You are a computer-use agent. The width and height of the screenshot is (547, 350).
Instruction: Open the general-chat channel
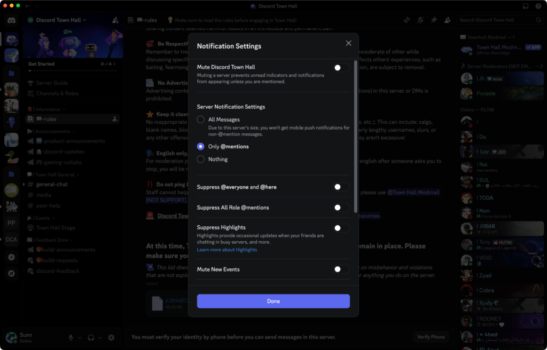point(73,185)
